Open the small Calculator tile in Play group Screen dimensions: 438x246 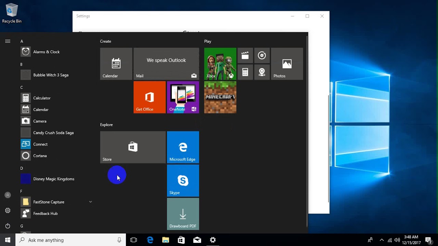pos(245,72)
